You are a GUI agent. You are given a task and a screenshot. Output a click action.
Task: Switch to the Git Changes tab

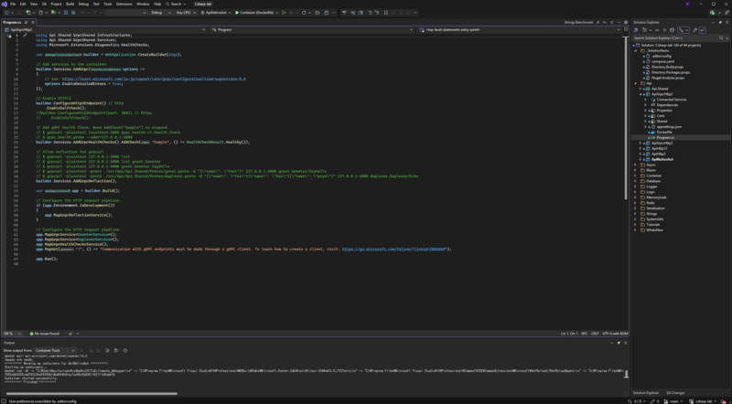pos(675,393)
